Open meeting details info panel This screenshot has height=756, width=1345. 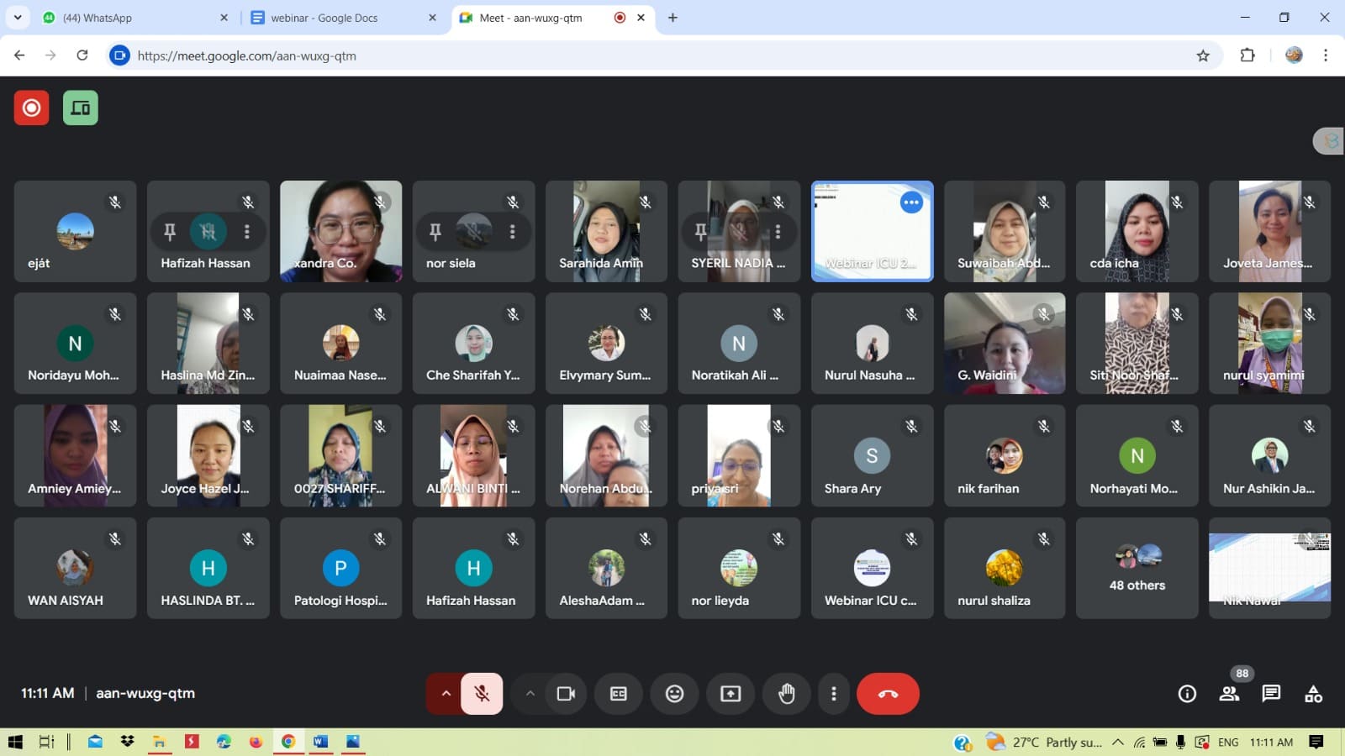pyautogui.click(x=1186, y=694)
